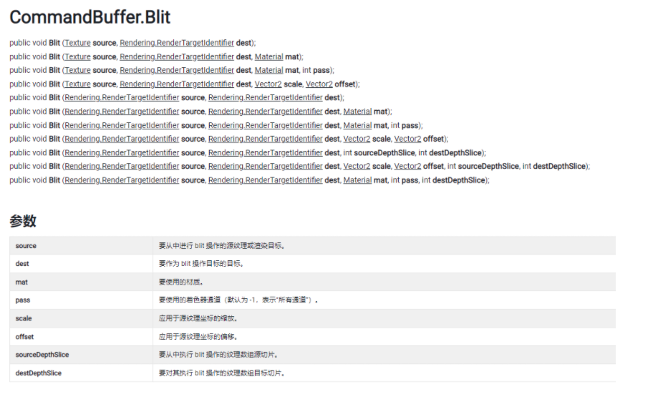Open the Texture link in first Blit signature
This screenshot has height=399, width=663.
tap(77, 43)
